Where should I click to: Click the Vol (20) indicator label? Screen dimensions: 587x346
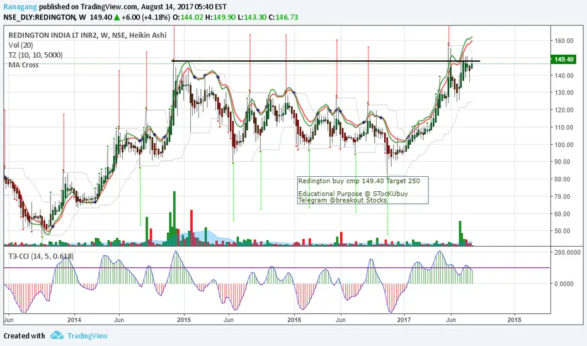click(x=21, y=45)
